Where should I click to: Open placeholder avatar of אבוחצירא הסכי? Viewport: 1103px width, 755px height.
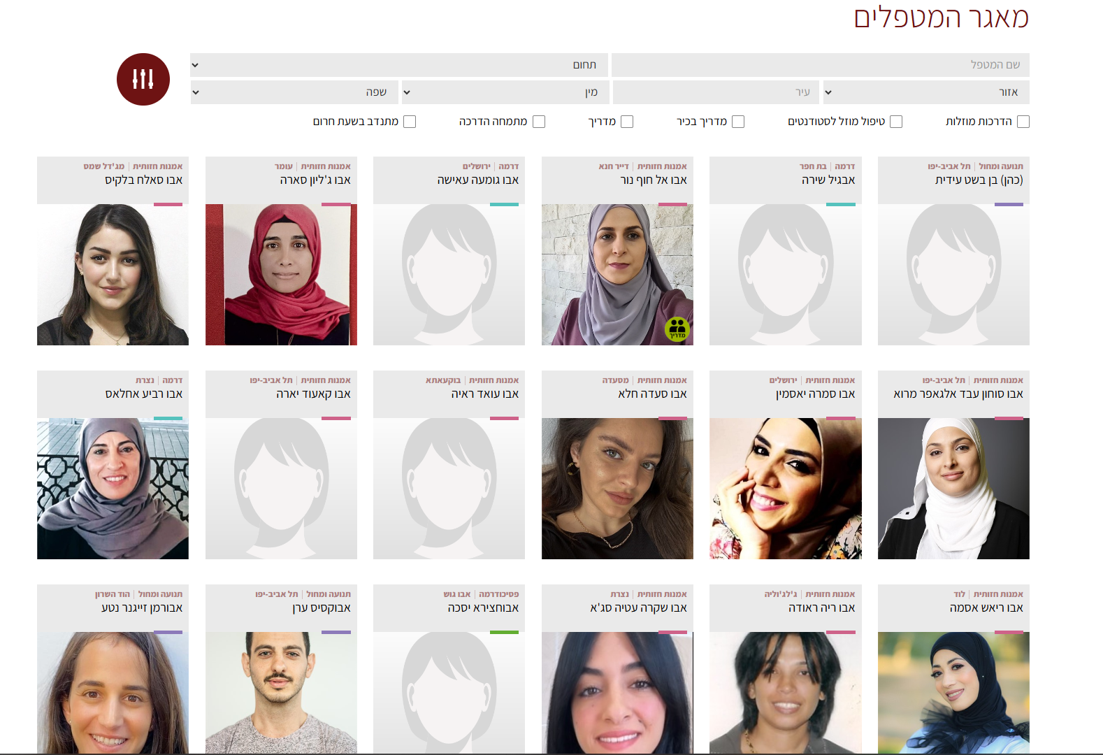[x=449, y=693]
